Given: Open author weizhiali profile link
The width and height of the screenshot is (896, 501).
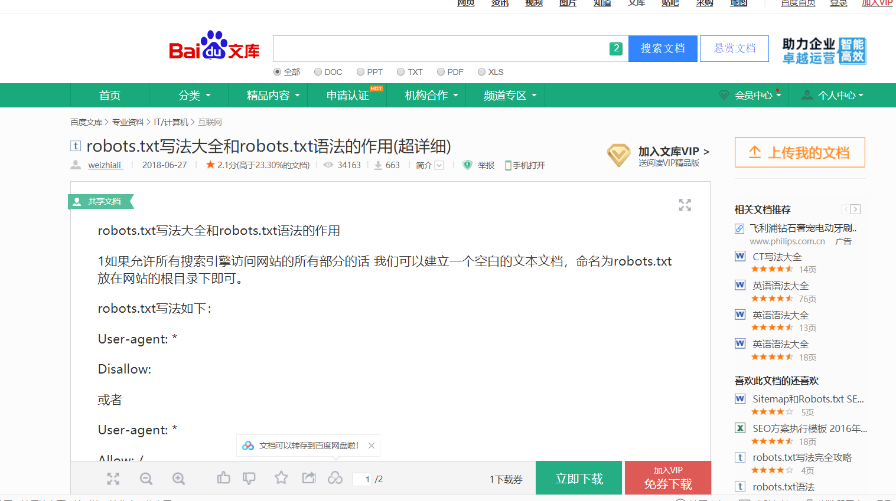Looking at the screenshot, I should pyautogui.click(x=105, y=165).
